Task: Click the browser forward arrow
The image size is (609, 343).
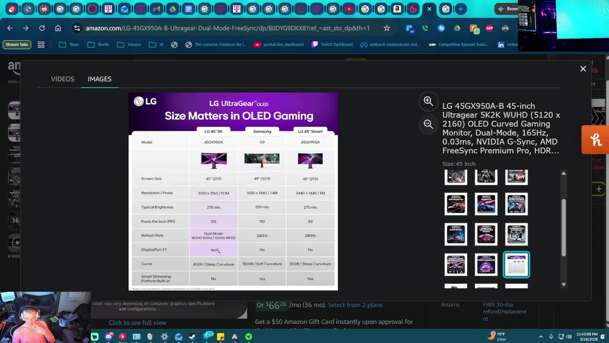Action: click(26, 28)
